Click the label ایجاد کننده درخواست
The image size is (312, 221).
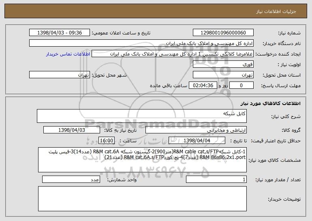pos(278,54)
